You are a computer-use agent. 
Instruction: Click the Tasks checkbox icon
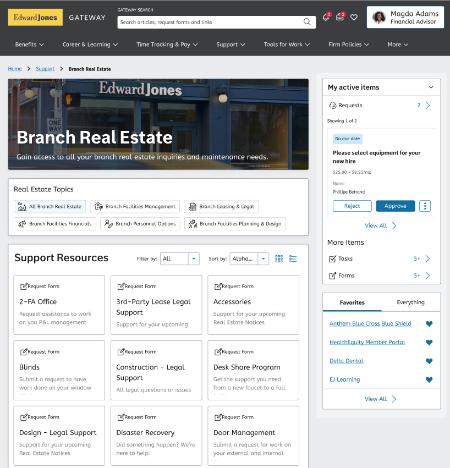pyautogui.click(x=332, y=259)
